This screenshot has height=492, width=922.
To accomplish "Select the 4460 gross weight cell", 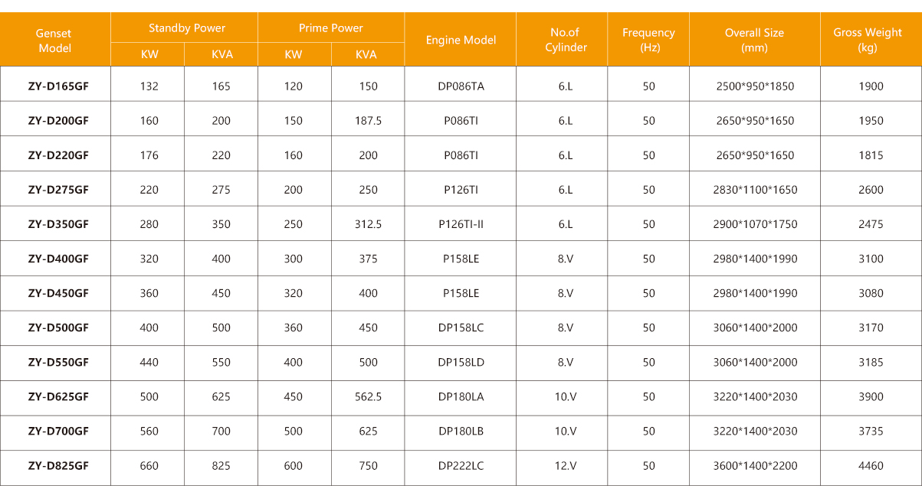I will (x=871, y=466).
